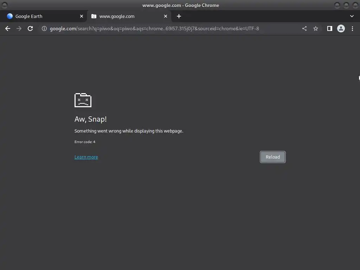Image resolution: width=360 pixels, height=270 pixels.
Task: Open Chrome's three-dot menu
Action: pos(352,28)
